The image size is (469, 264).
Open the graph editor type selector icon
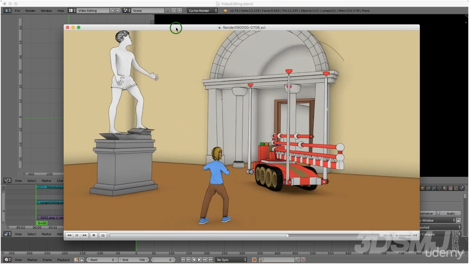click(x=7, y=180)
